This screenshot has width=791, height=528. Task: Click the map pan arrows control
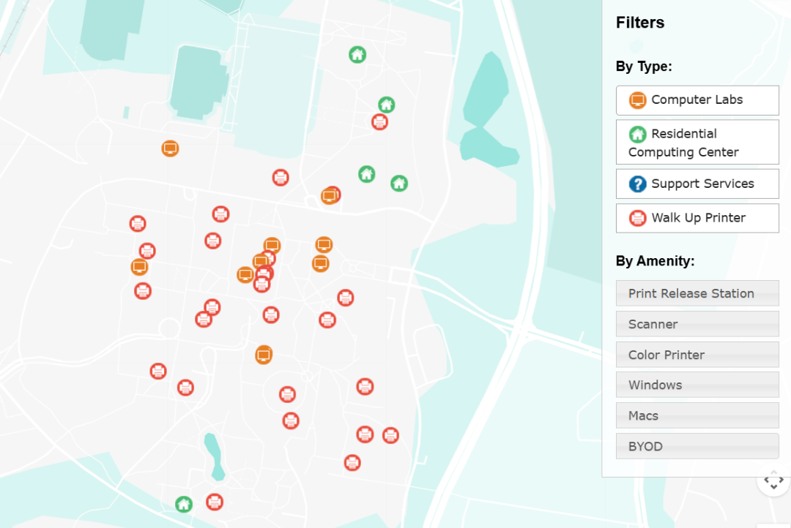[773, 481]
